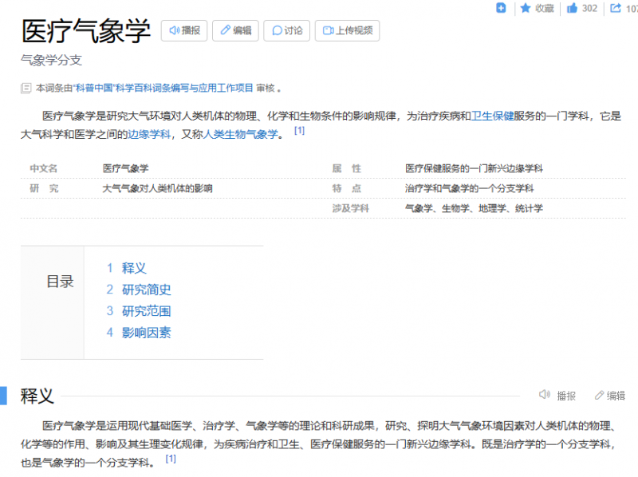Viewport: 638px width, 477px height.
Task: Jump to 释义 in the table of contents
Action: (x=134, y=268)
